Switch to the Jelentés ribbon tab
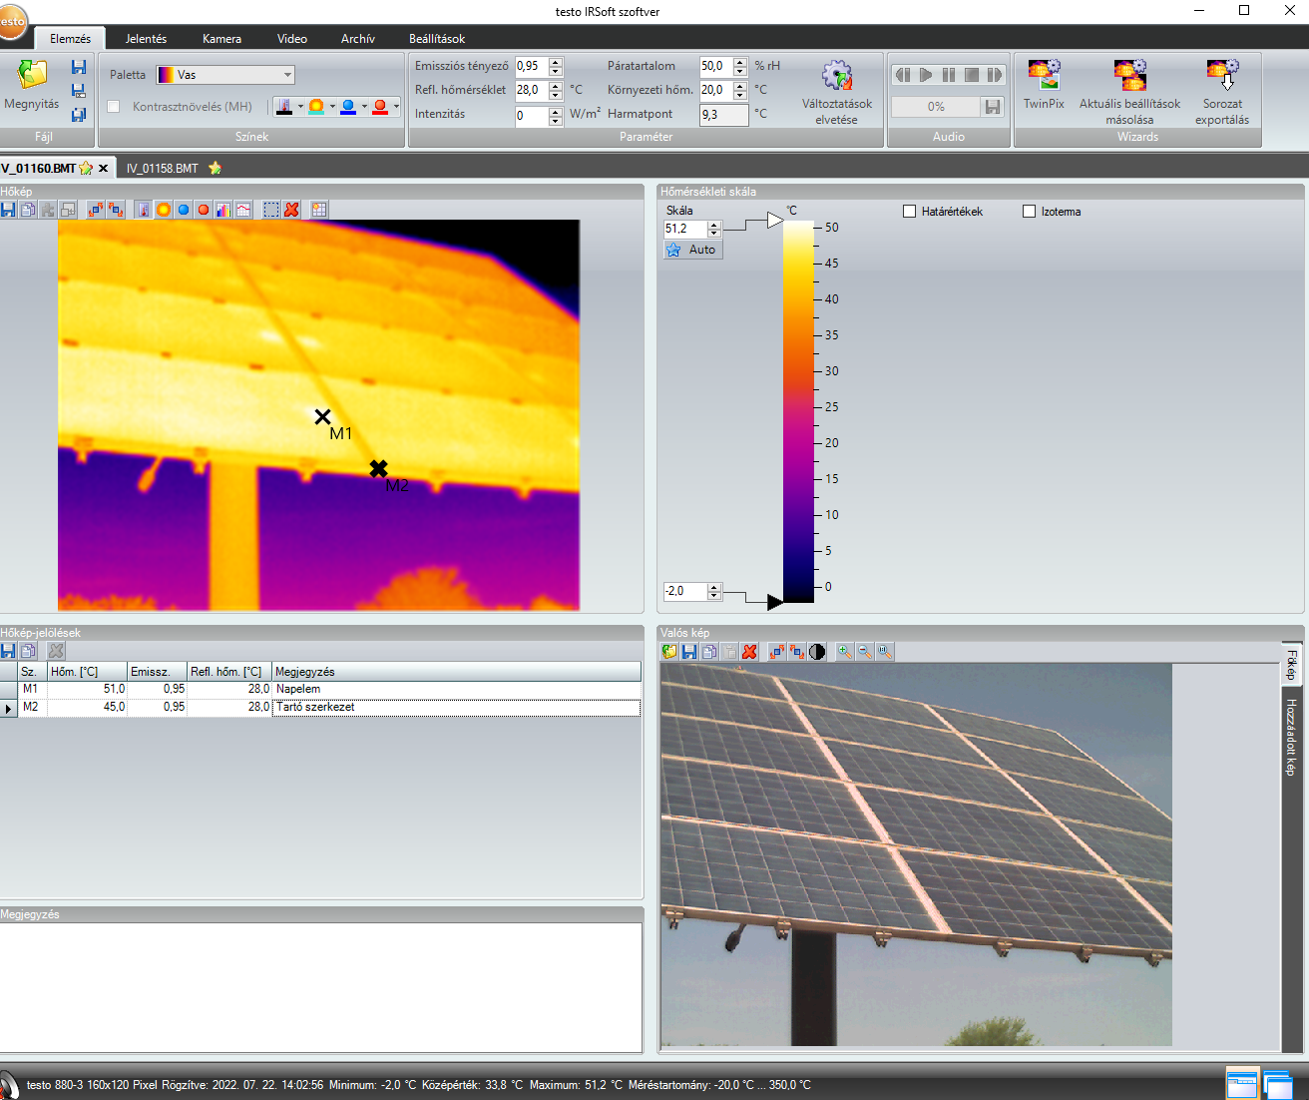Image resolution: width=1309 pixels, height=1100 pixels. 146,39
